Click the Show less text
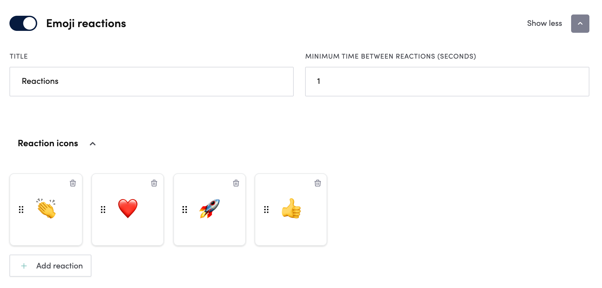Viewport: 602px width, 288px height. (x=544, y=23)
